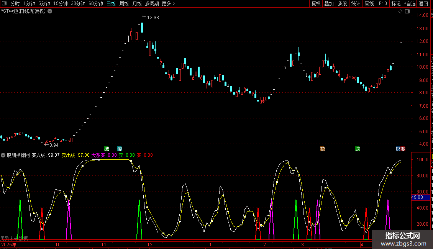Click the 100.0 indicator axis label
Screen dimensions: 433x249
click(x=422, y=160)
